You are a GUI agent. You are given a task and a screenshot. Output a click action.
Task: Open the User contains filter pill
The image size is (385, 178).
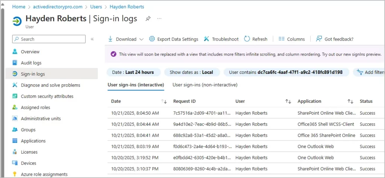point(286,72)
